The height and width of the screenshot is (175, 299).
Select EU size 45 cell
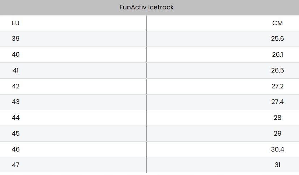[16, 134]
